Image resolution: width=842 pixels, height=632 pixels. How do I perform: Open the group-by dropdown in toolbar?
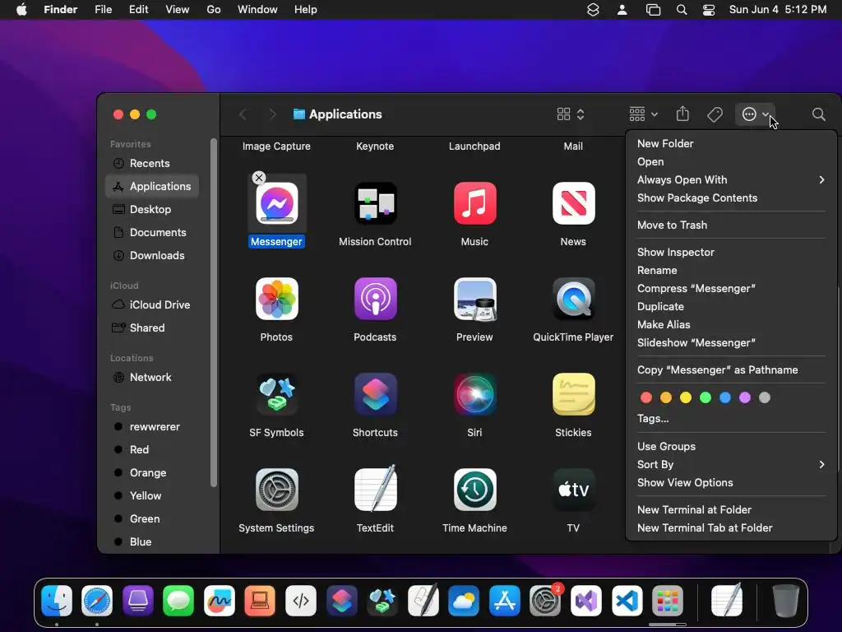point(643,114)
